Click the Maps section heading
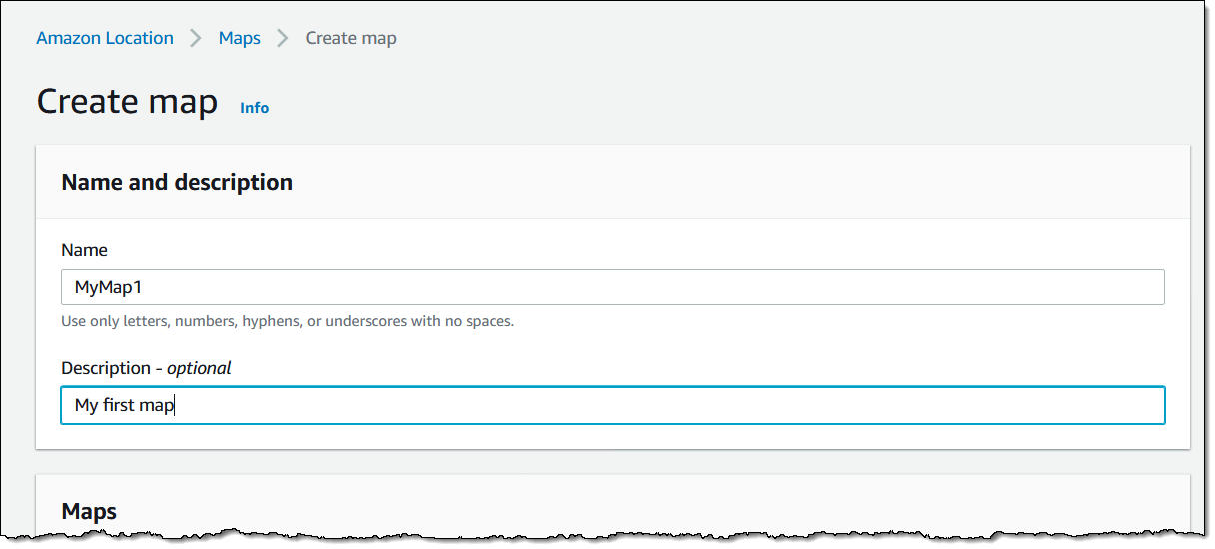The image size is (1215, 549). coord(89,511)
